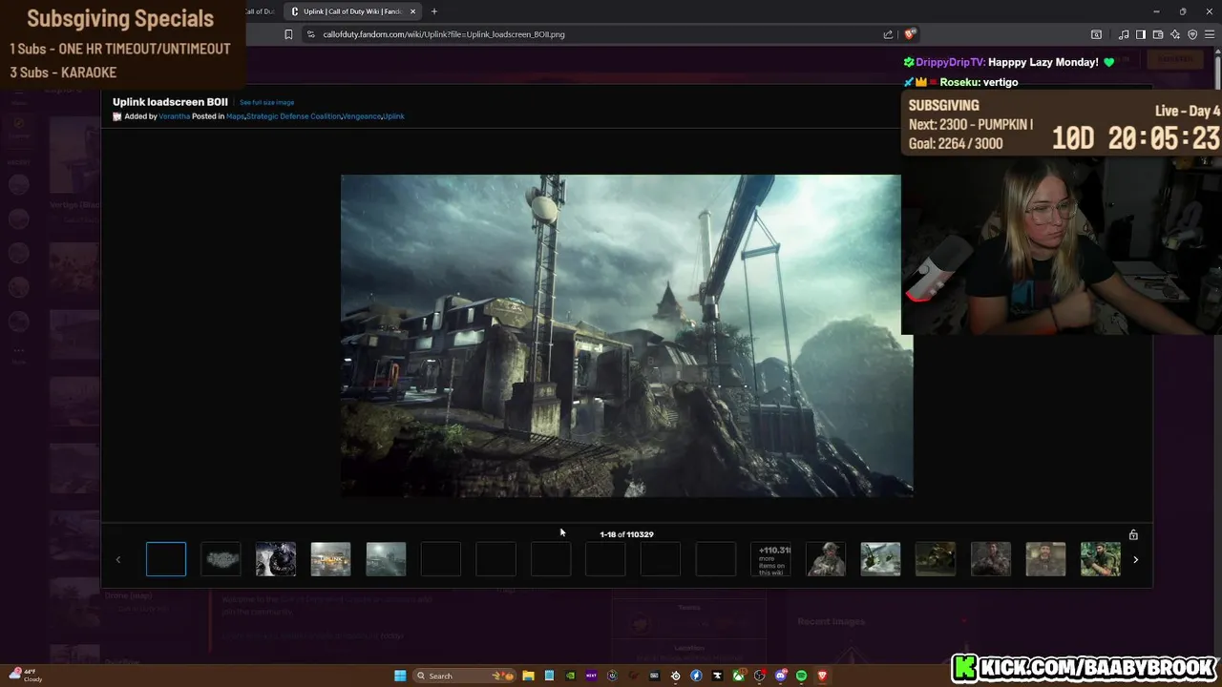
Task: Select the last bearded character thumbnail
Action: coord(1101,559)
